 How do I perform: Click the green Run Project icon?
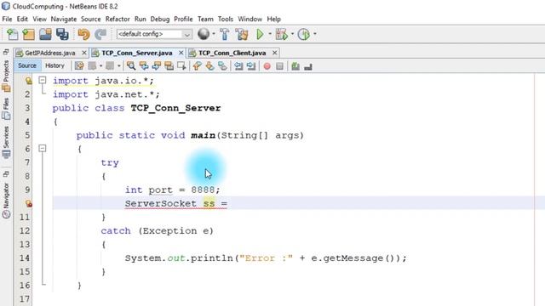point(260,34)
